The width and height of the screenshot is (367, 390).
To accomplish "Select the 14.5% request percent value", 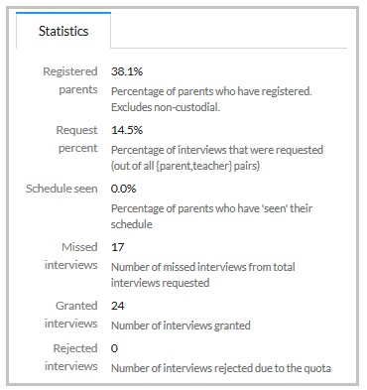I will [127, 130].
